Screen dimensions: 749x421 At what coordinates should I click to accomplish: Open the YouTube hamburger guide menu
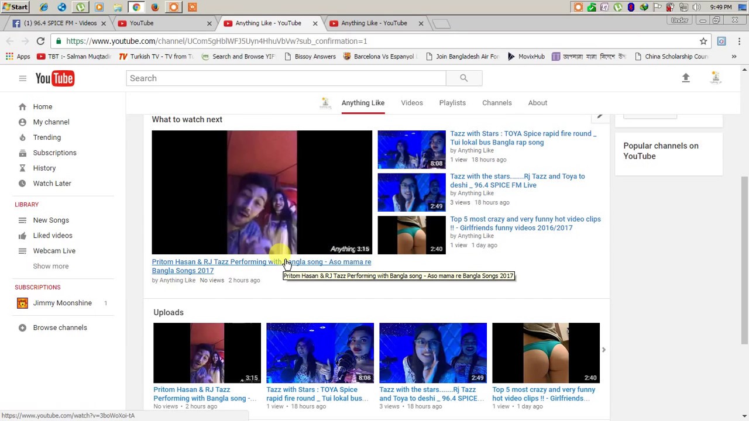[x=22, y=78]
